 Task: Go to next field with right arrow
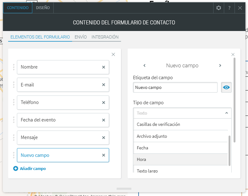click(x=220, y=65)
